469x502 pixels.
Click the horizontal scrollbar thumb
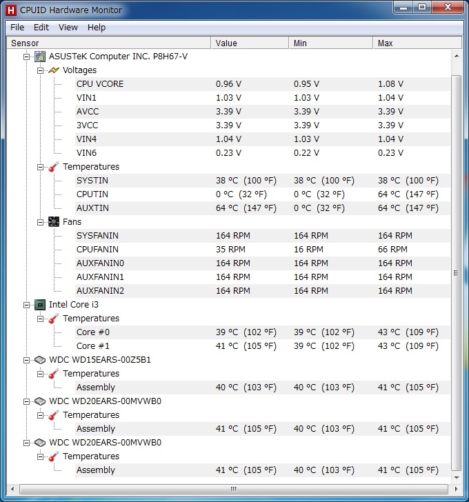[x=234, y=489]
